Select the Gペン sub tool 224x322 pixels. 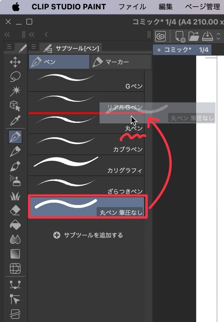86,81
